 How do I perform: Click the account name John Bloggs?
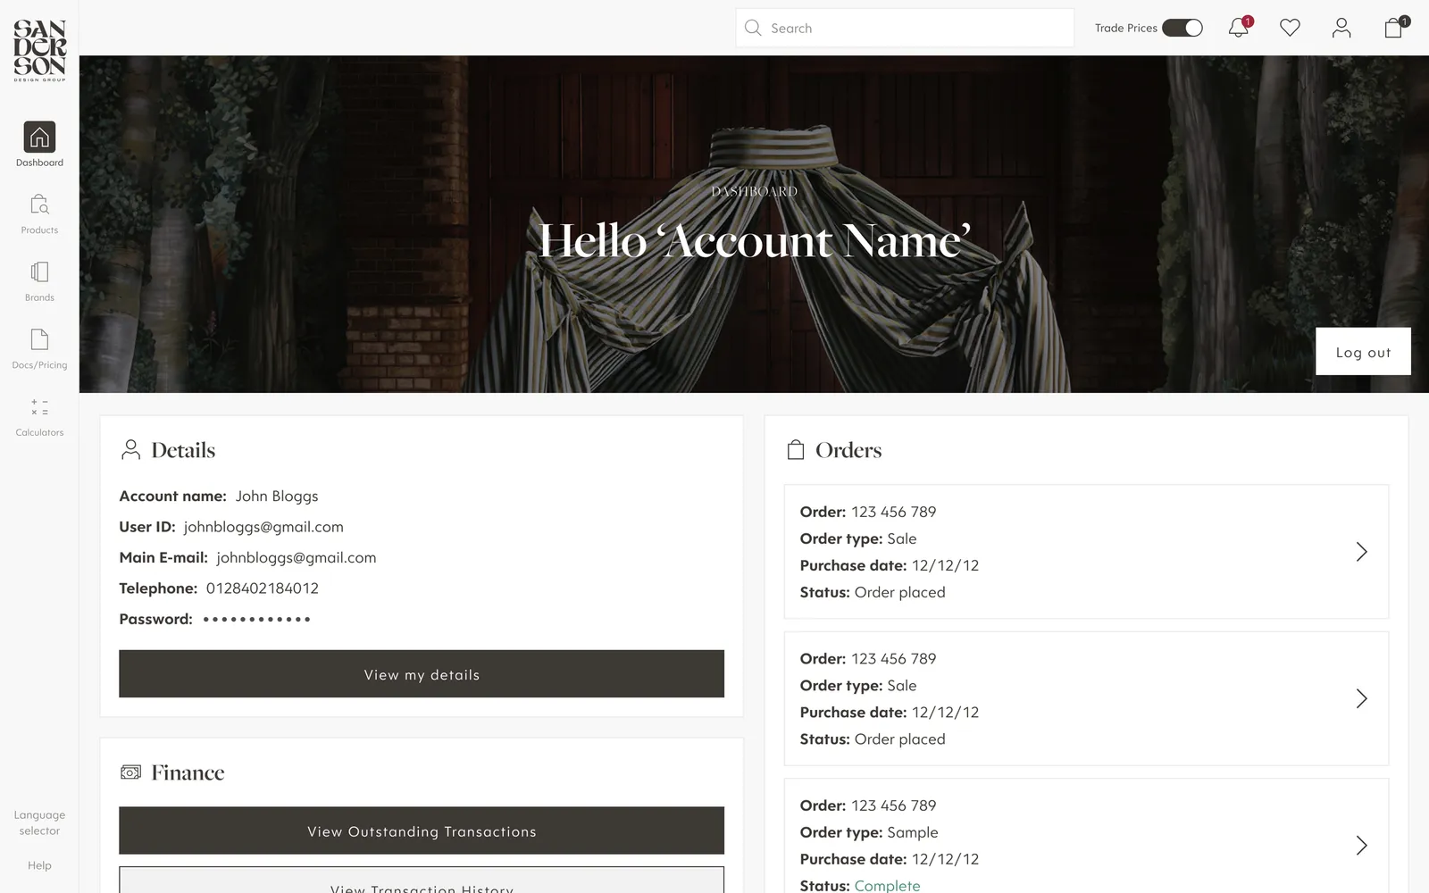tap(277, 497)
